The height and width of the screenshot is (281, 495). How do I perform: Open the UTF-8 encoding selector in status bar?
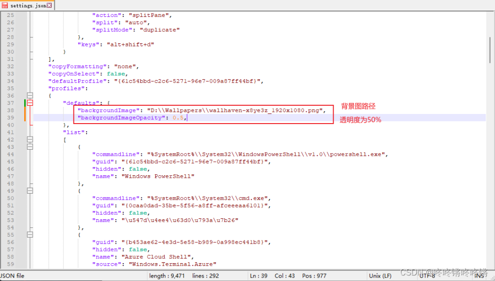pyautogui.click(x=427, y=276)
